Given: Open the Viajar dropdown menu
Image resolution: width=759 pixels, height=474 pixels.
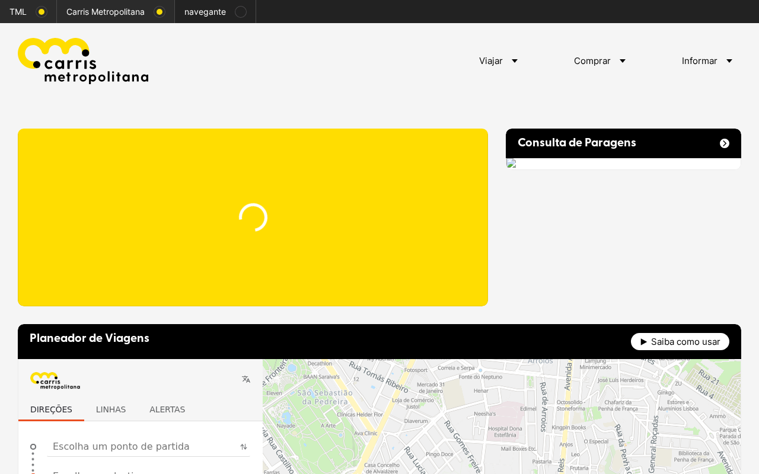Looking at the screenshot, I should [499, 60].
